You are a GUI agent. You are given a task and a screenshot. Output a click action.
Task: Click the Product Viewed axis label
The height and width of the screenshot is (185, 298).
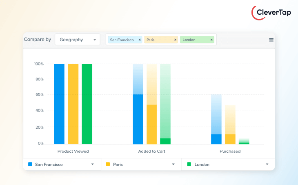[73, 151]
